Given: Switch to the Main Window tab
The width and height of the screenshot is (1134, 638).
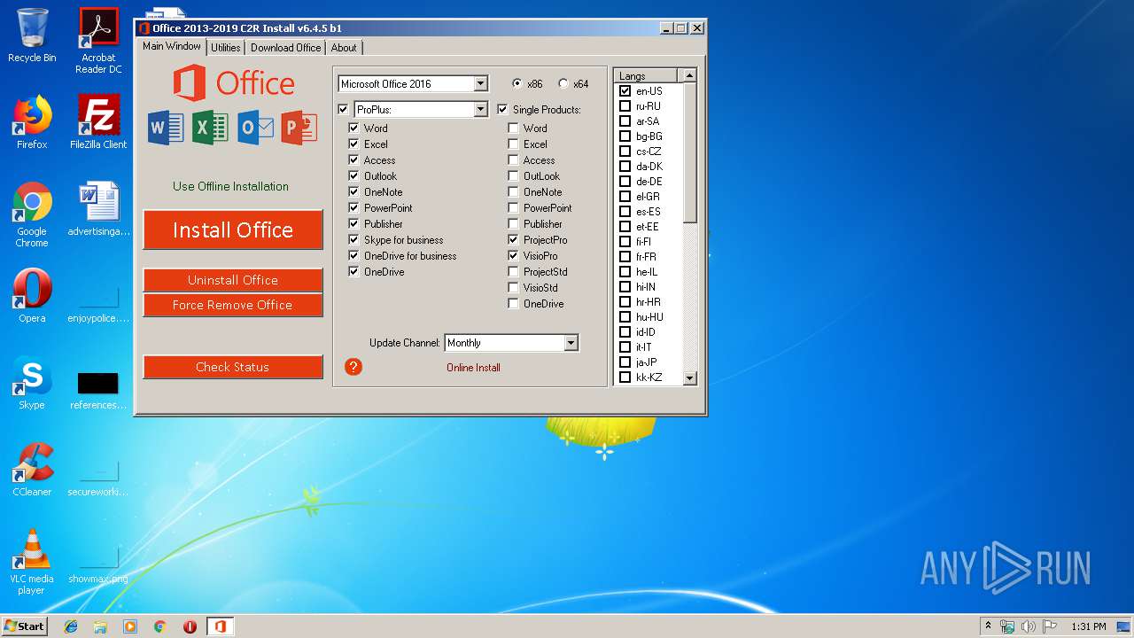Looking at the screenshot, I should click(172, 46).
